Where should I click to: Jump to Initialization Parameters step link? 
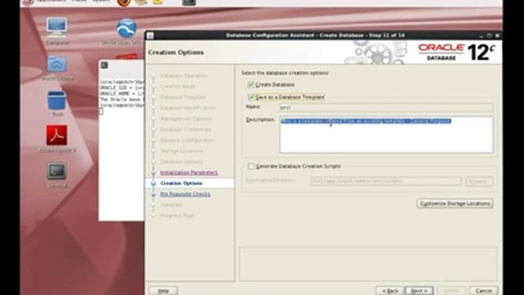tap(189, 173)
